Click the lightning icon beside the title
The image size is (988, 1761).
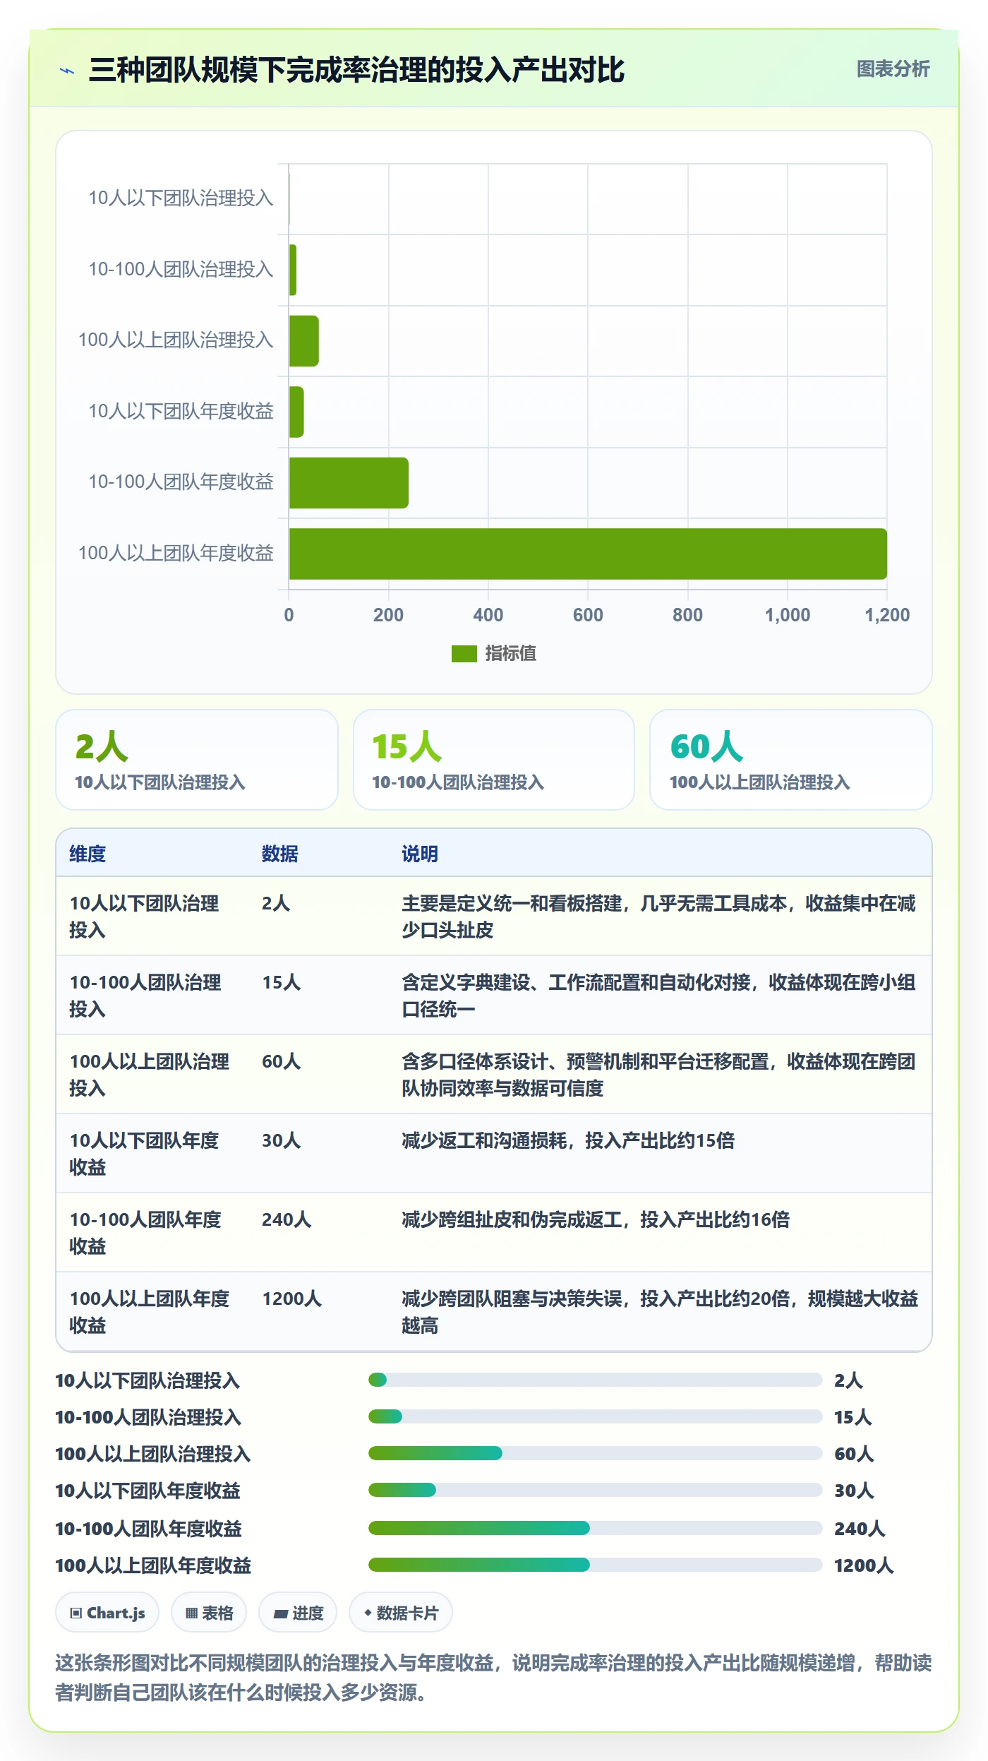click(67, 71)
